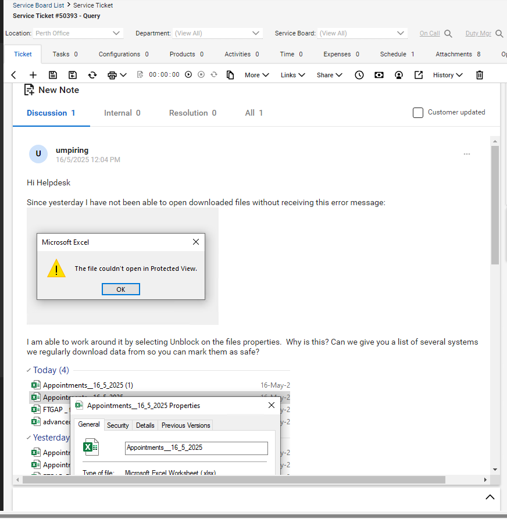Viewport: 507px width, 519px height.
Task: Select the Discussion notes tab
Action: click(51, 113)
